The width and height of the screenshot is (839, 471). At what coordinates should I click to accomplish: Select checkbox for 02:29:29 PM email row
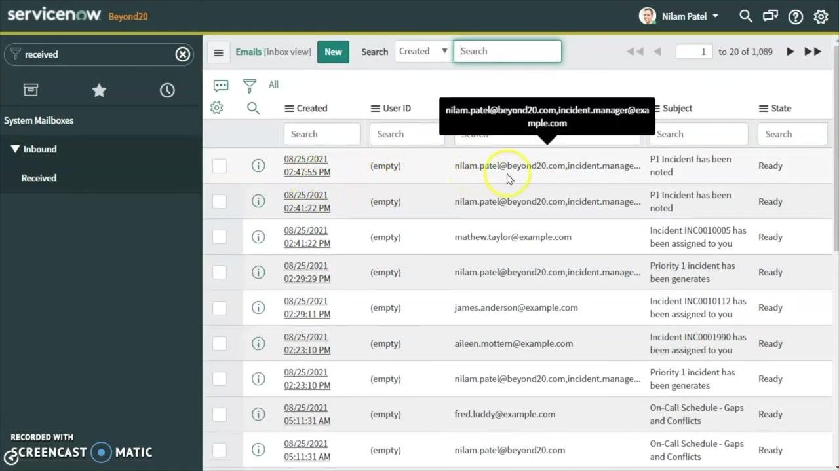(x=220, y=272)
